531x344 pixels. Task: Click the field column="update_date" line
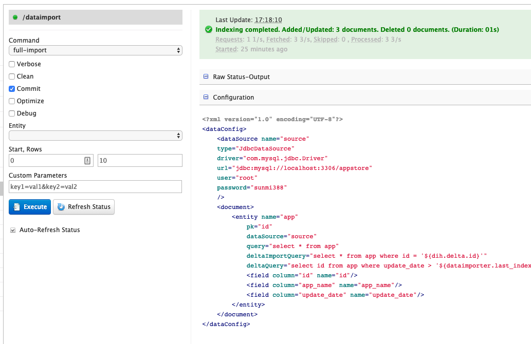tap(335, 295)
